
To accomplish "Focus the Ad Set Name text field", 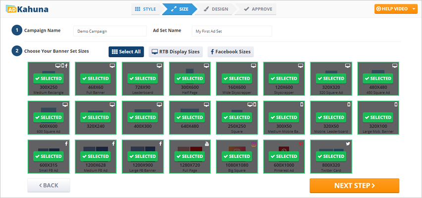I will click(232, 31).
